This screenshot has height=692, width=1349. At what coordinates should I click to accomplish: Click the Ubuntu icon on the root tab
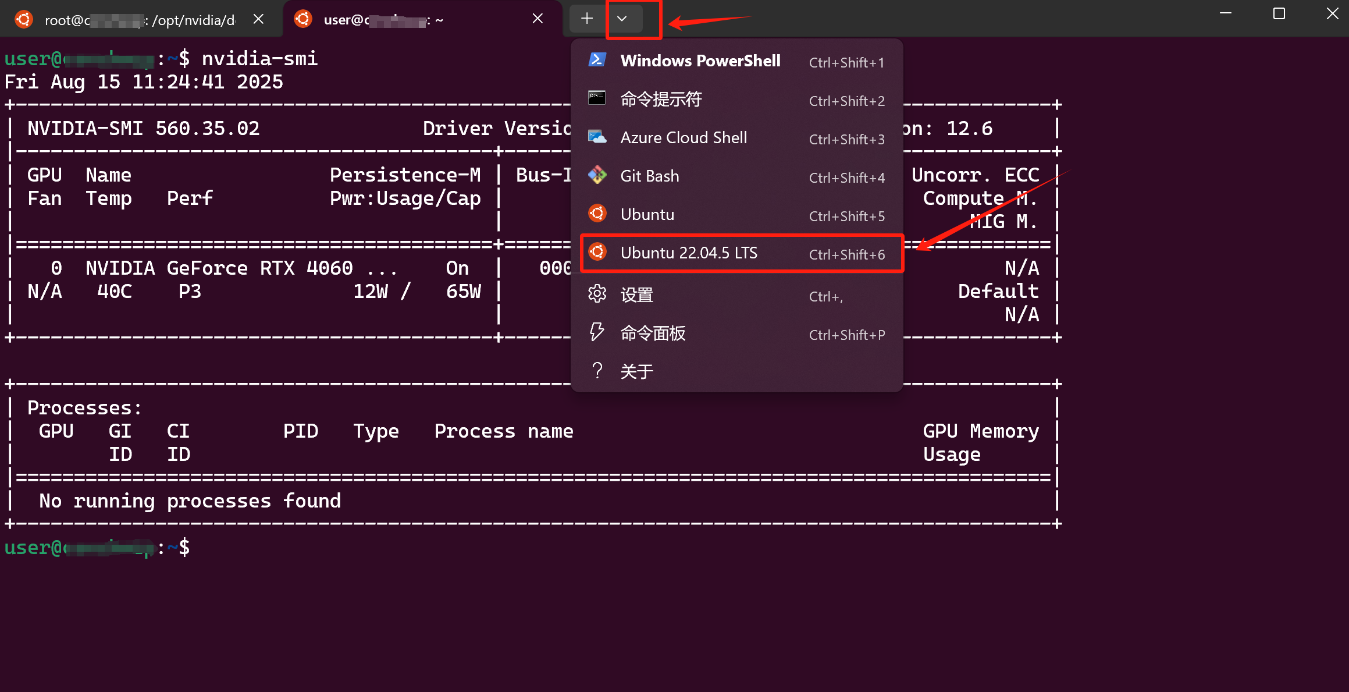[23, 19]
